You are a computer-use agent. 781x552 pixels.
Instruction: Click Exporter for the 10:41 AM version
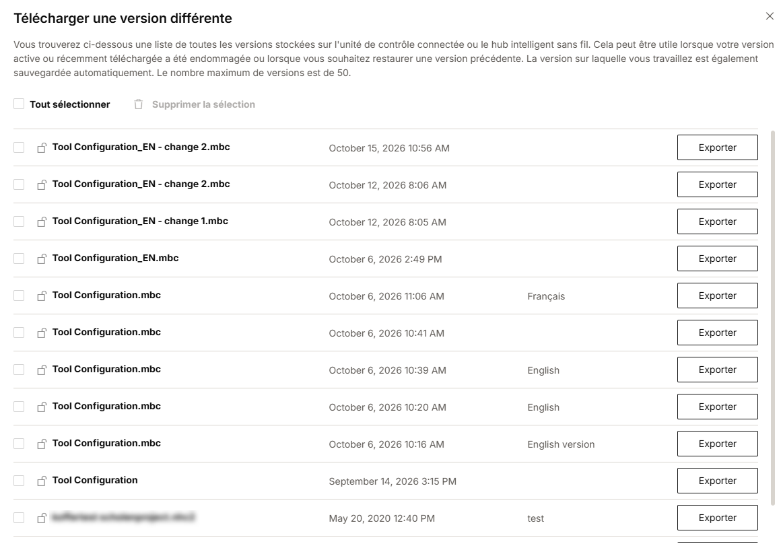pyautogui.click(x=717, y=333)
